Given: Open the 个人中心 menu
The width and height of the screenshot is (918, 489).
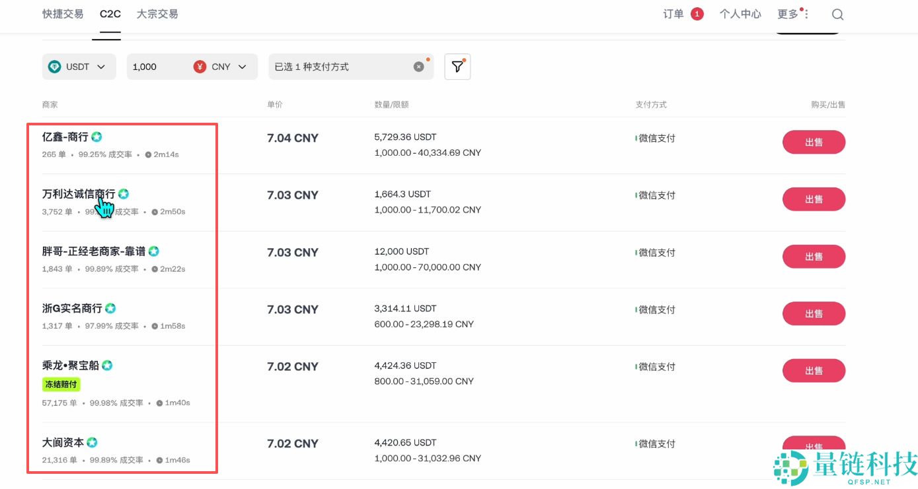Looking at the screenshot, I should (740, 14).
